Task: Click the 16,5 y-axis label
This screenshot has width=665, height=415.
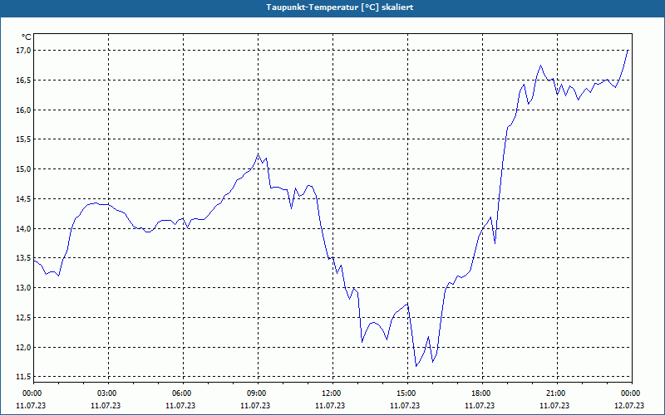Action: pos(25,80)
